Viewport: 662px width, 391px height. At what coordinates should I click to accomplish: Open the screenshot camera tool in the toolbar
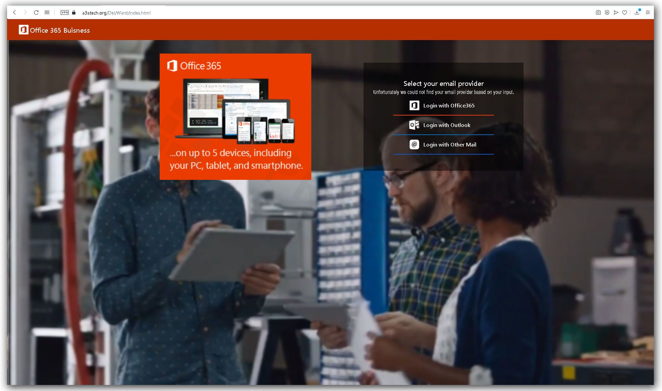point(598,12)
